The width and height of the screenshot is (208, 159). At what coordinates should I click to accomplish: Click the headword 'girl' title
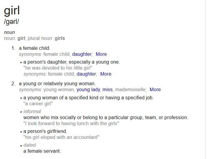[12, 11]
